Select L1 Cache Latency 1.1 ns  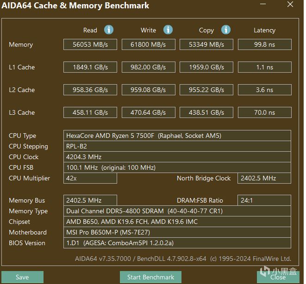tap(265, 67)
